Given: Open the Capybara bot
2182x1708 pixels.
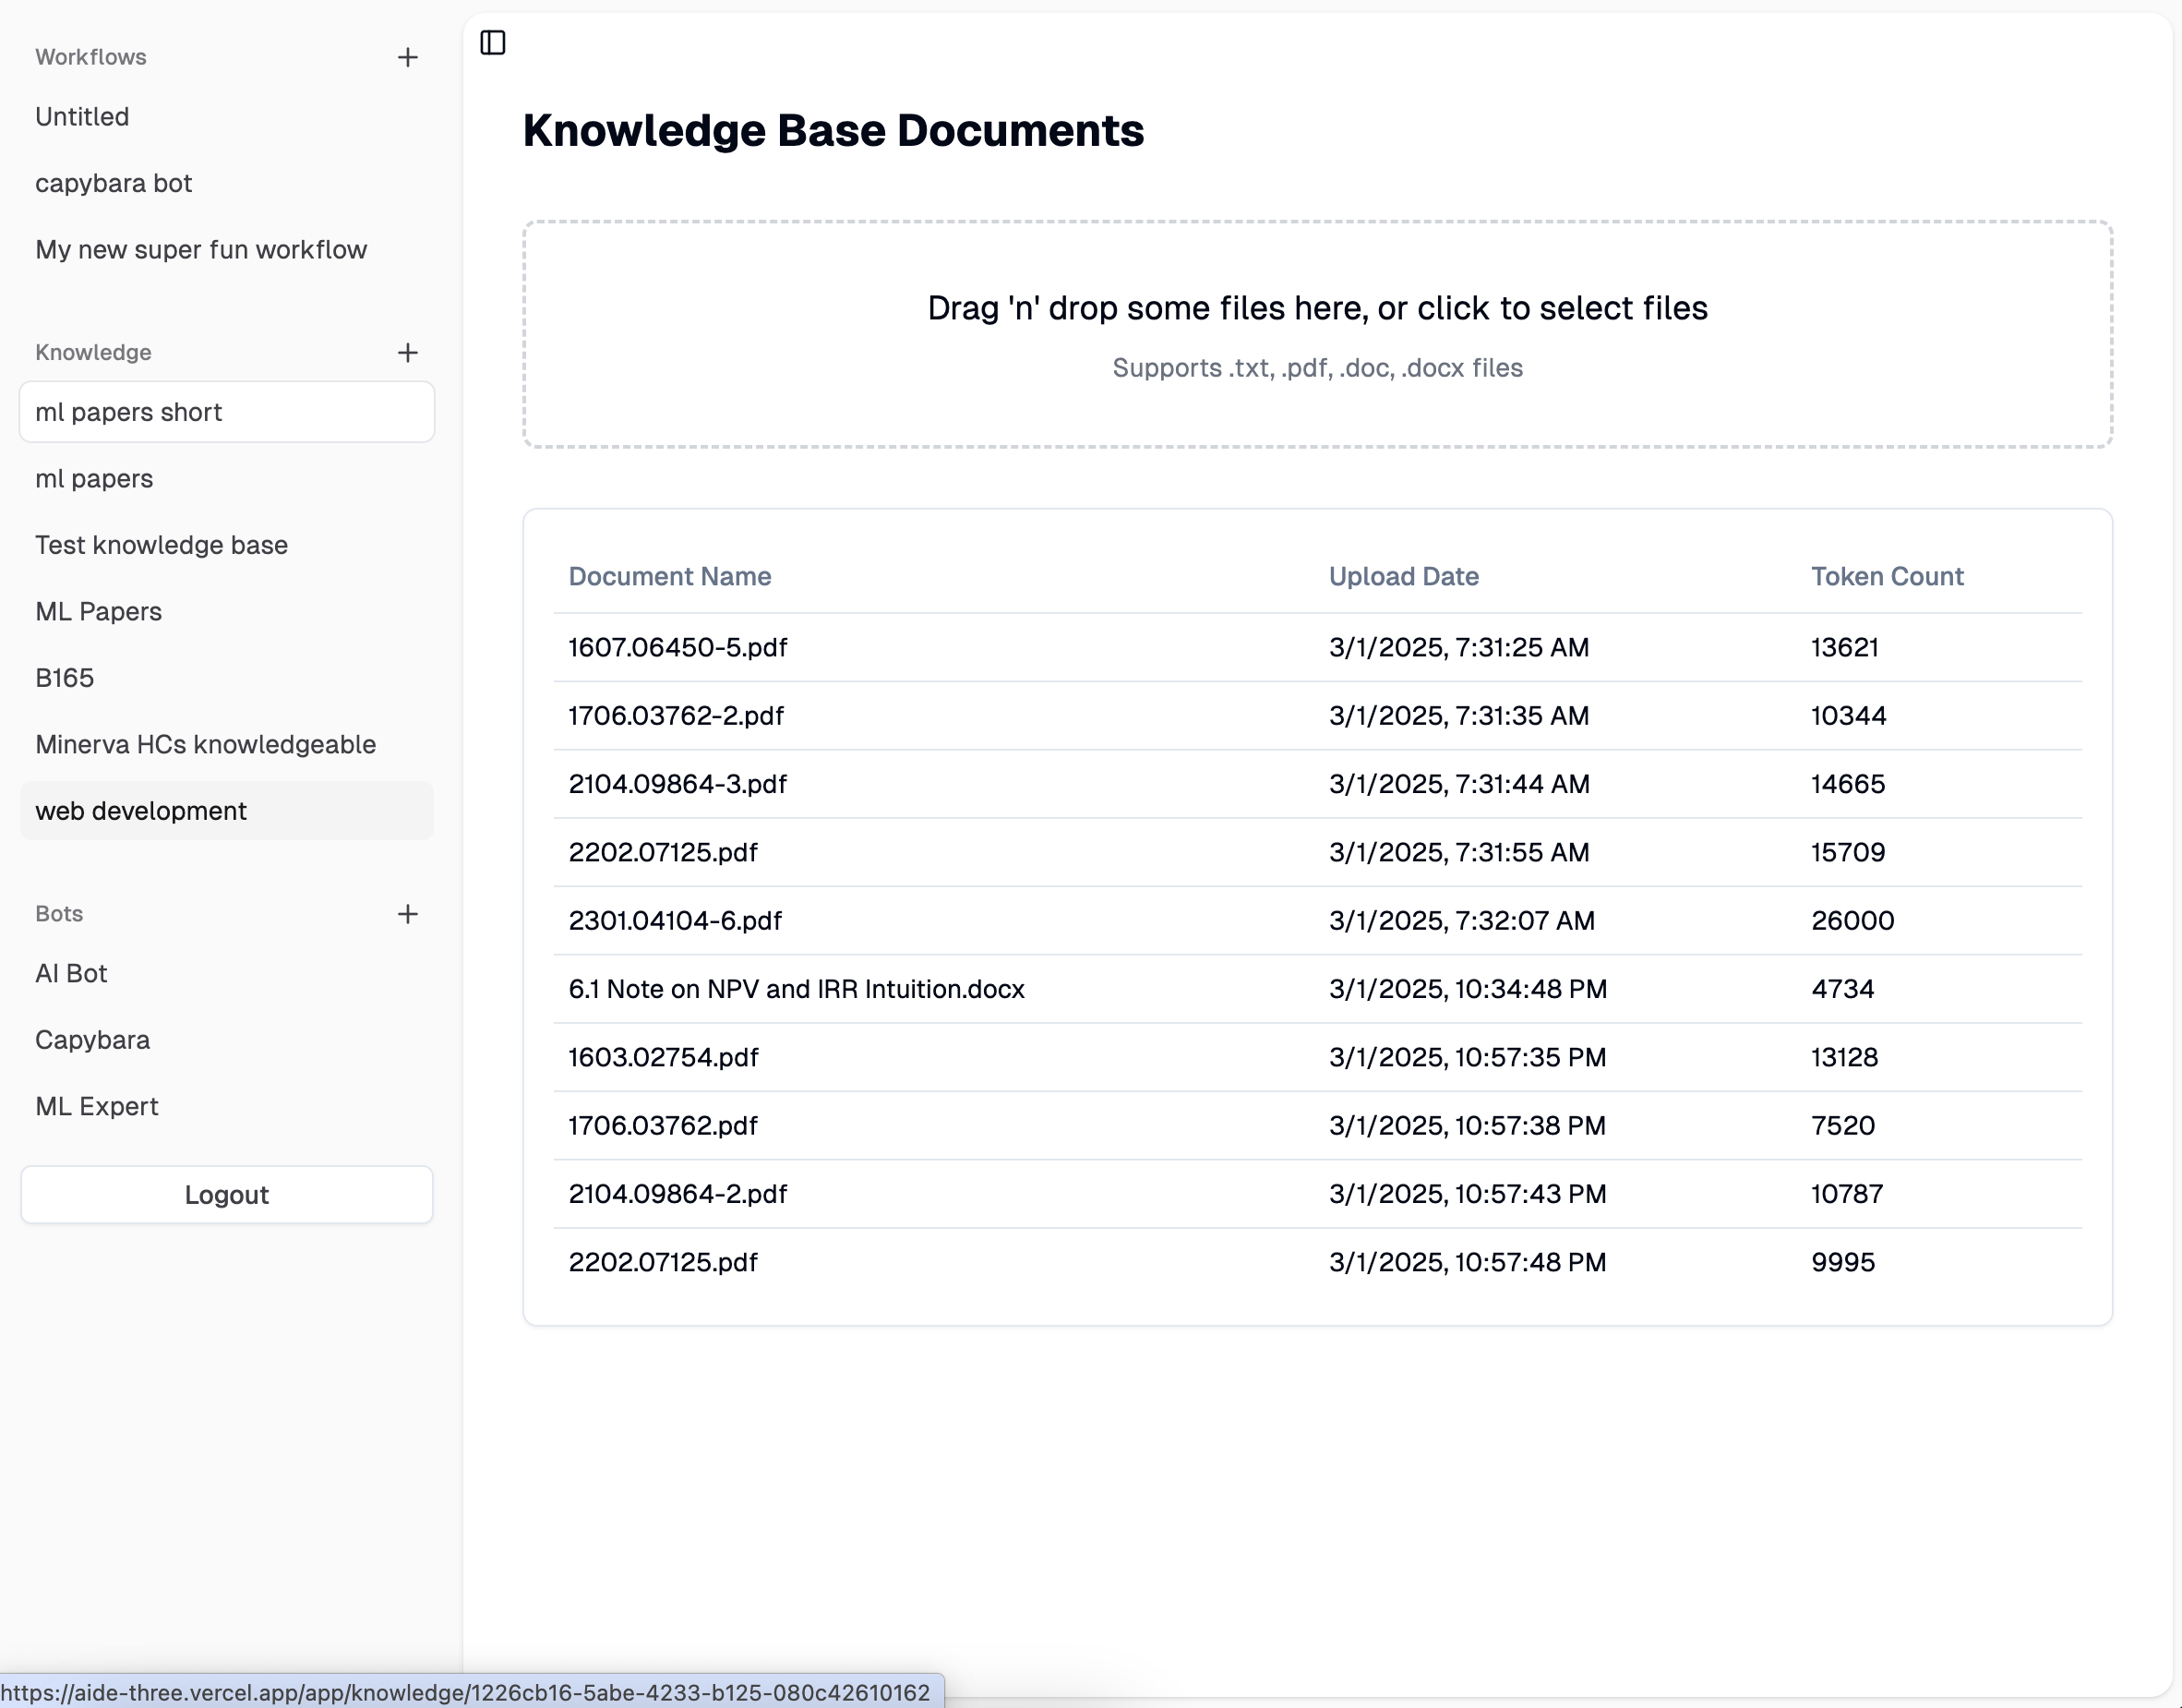Looking at the screenshot, I should pos(93,1040).
